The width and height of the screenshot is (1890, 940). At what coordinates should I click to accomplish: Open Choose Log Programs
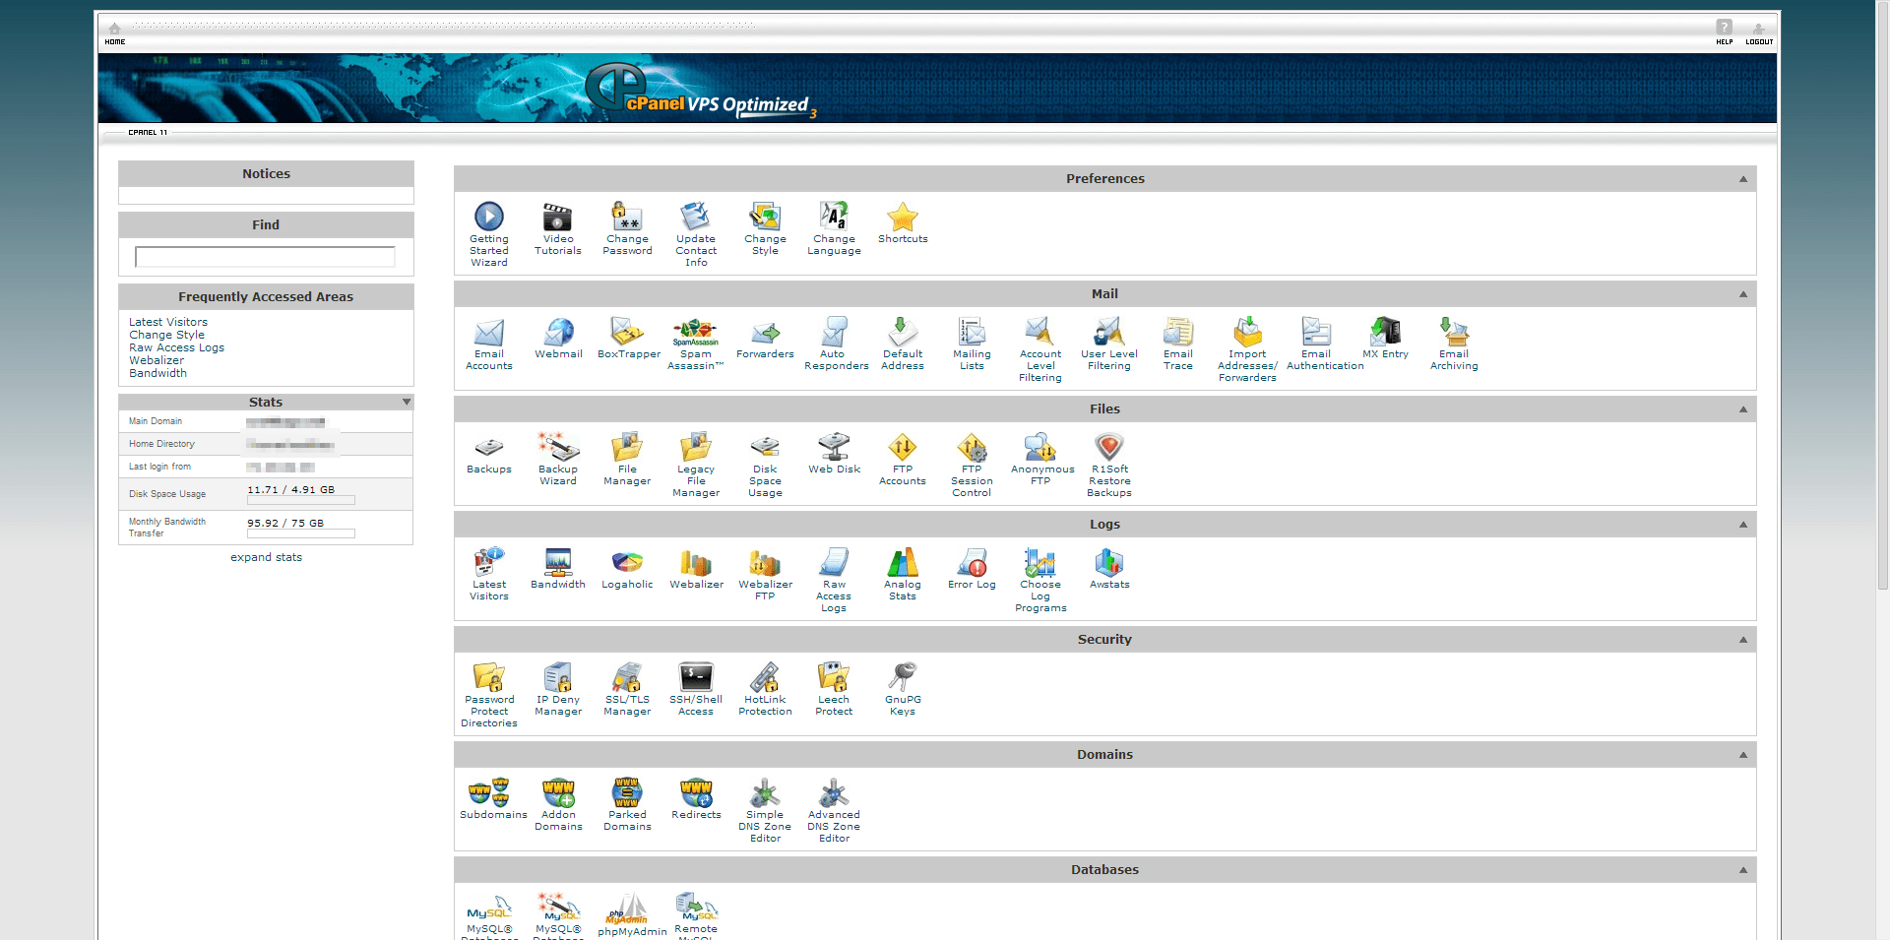1040,562
